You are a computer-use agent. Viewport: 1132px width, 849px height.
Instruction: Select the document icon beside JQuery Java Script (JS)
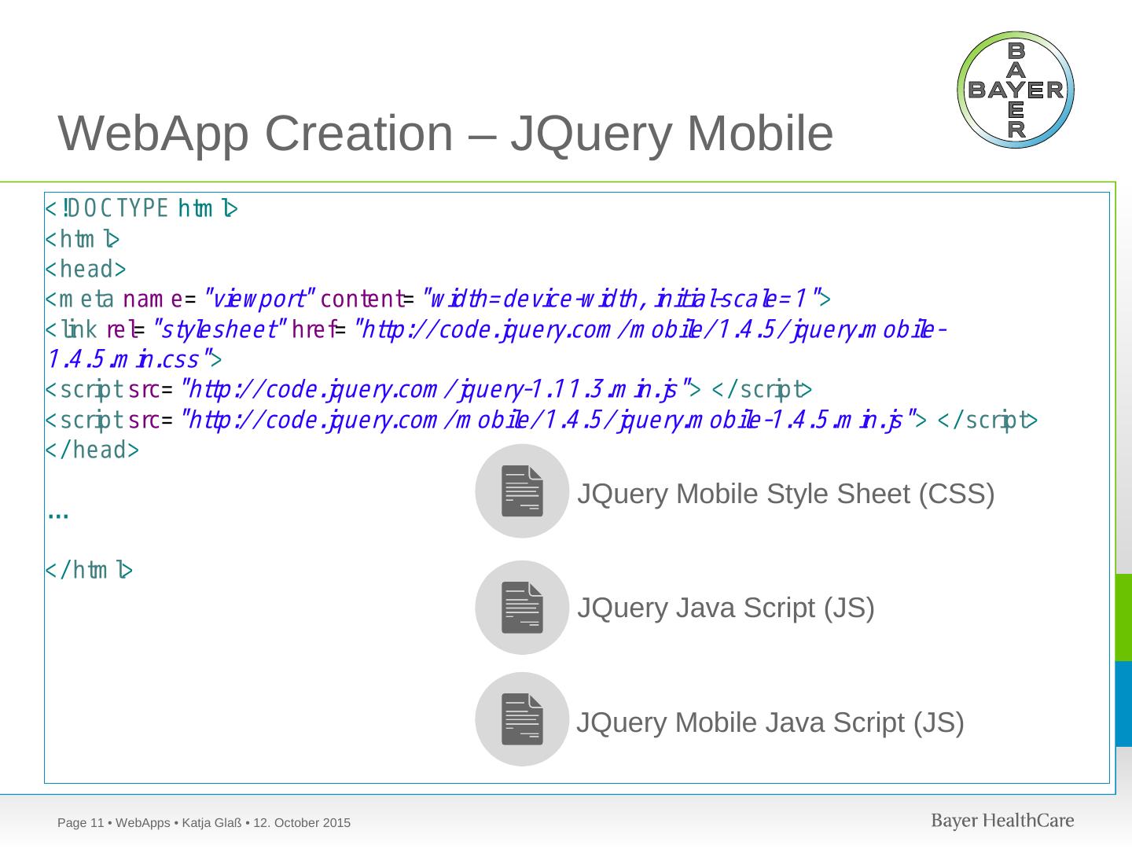(522, 608)
